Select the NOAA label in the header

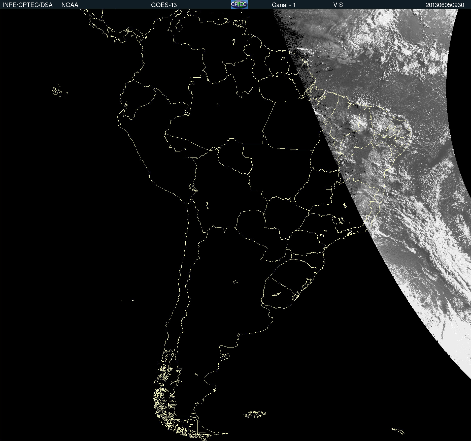click(70, 5)
